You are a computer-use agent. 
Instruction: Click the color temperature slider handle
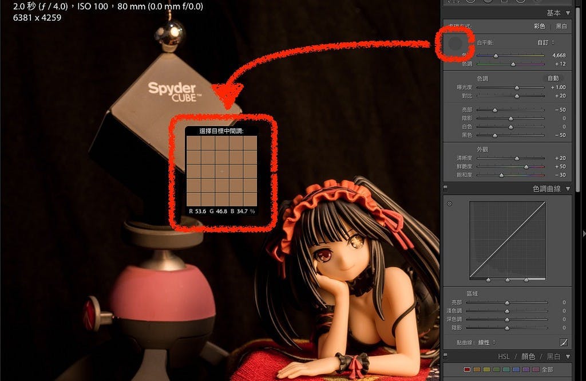point(496,56)
